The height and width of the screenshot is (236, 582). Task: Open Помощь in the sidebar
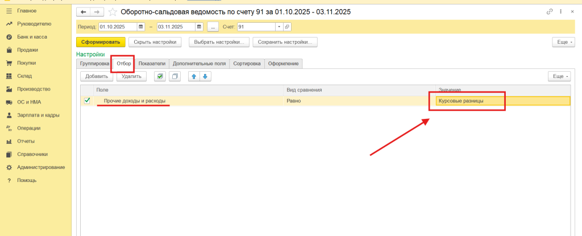(x=27, y=180)
